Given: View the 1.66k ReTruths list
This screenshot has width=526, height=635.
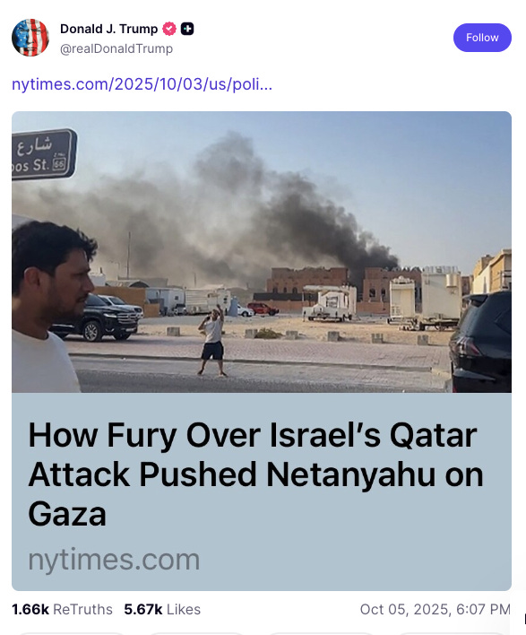Looking at the screenshot, I should click(63, 609).
